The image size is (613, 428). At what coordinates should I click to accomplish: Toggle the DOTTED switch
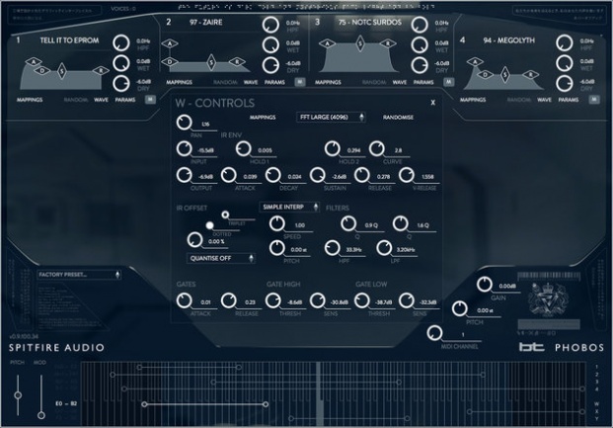tap(209, 225)
